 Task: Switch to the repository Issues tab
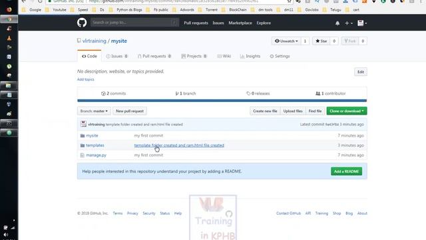[117, 56]
